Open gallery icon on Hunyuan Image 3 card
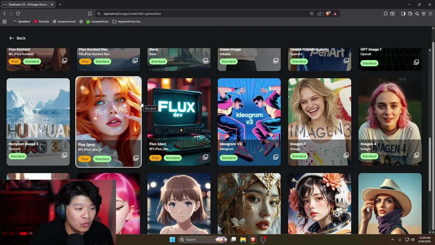This screenshot has height=245, width=435. pos(65,155)
